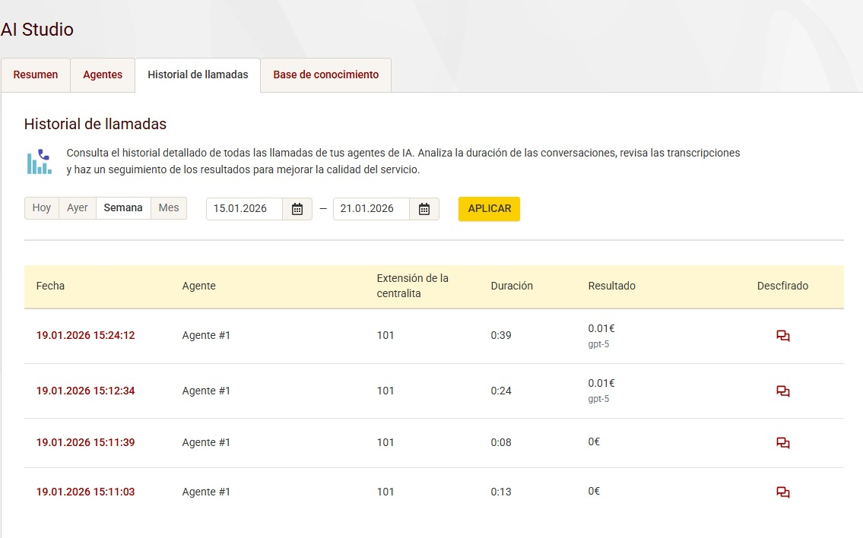This screenshot has height=538, width=863.
Task: Open calendar picker for end date
Action: click(x=424, y=209)
